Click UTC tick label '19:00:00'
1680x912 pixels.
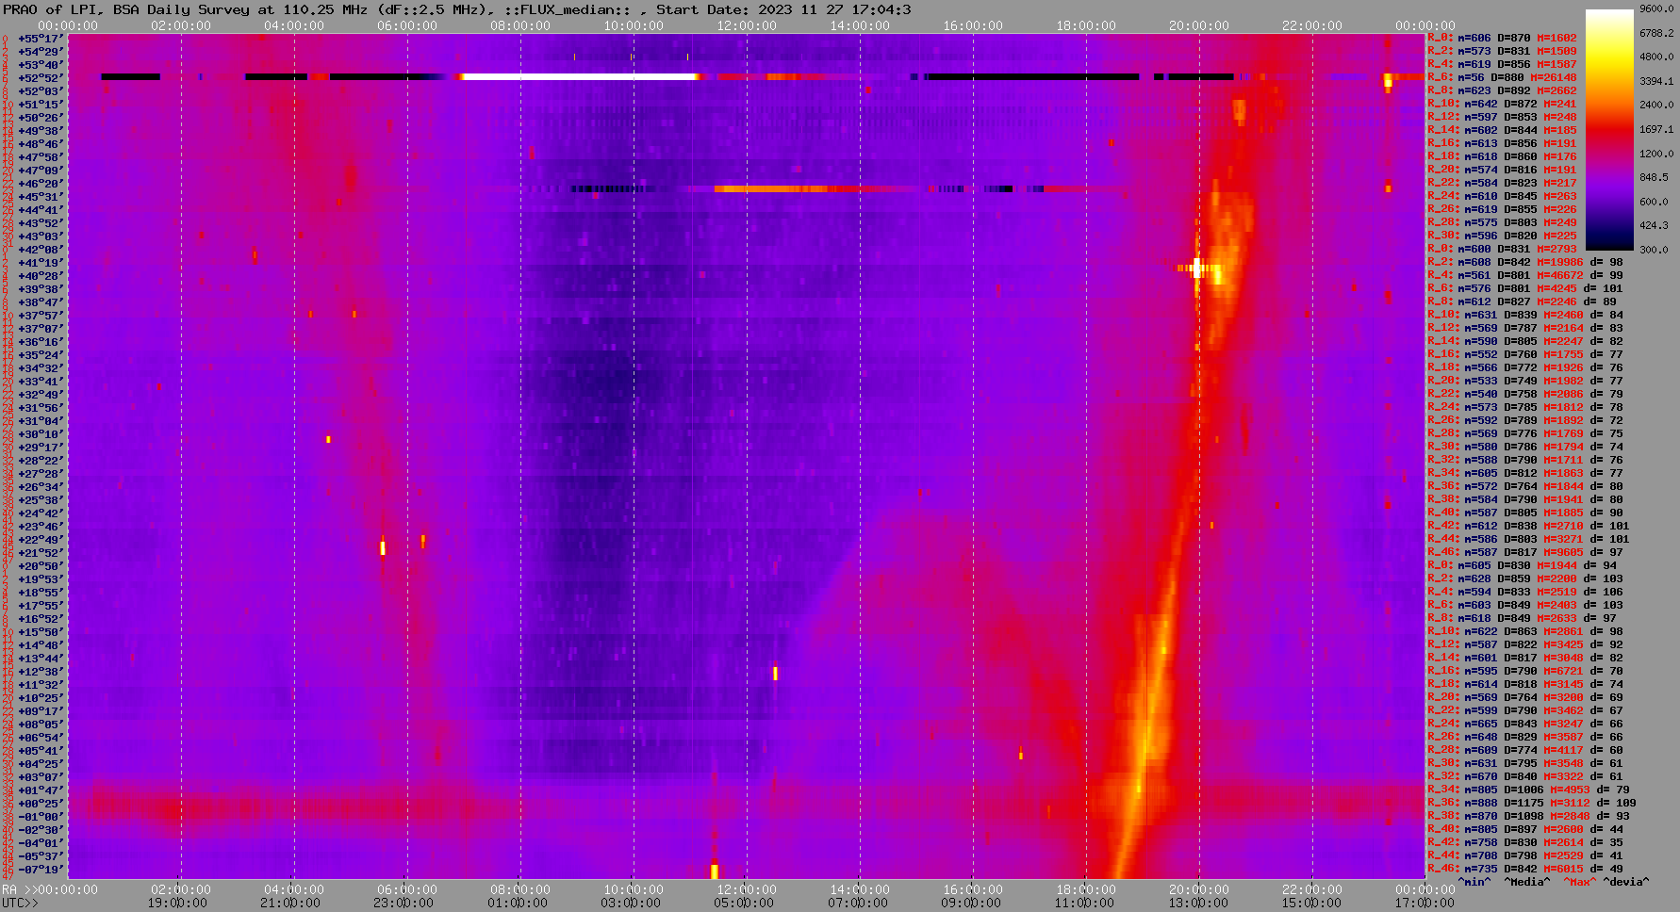pos(177,903)
